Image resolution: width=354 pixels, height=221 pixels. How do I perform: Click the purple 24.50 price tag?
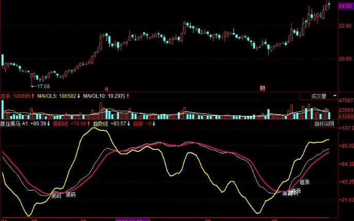345,6
